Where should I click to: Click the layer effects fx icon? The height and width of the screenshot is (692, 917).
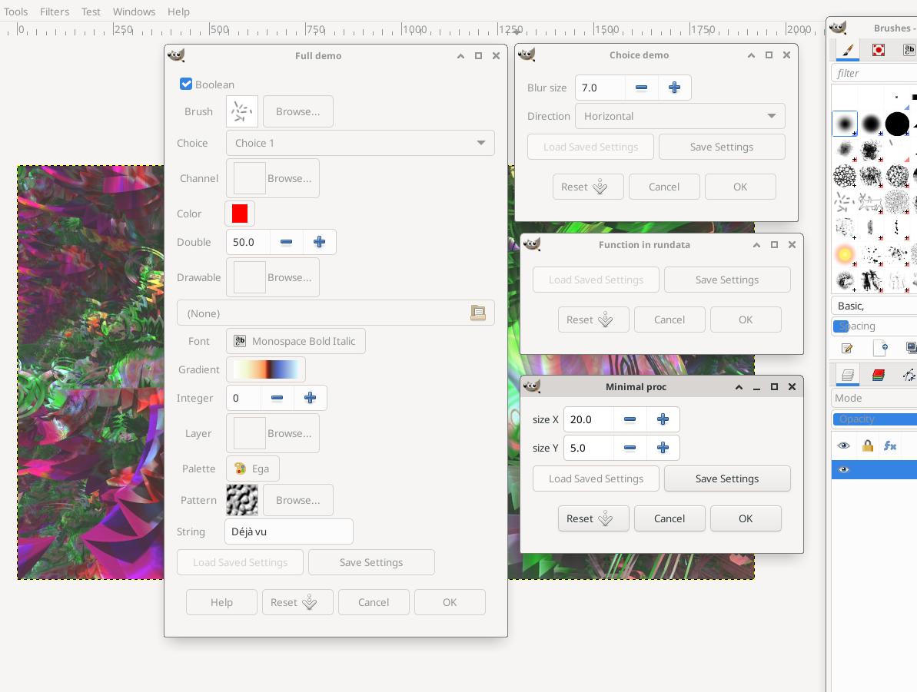pyautogui.click(x=890, y=446)
